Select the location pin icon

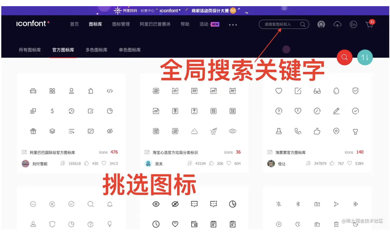click(336, 131)
